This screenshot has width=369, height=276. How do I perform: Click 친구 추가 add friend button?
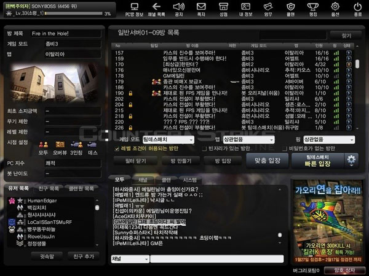click(x=84, y=256)
